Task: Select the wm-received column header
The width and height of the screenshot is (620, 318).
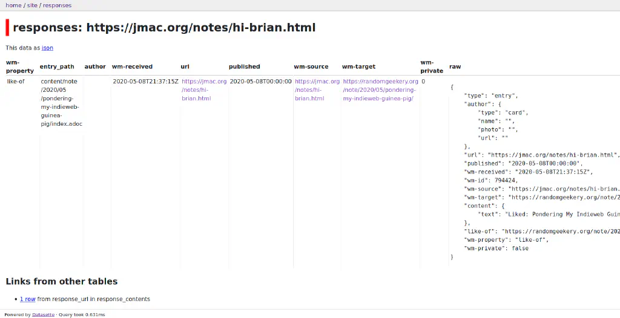Action: pyautogui.click(x=132, y=67)
